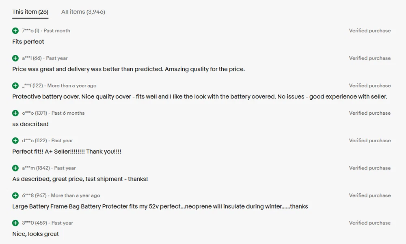Open buyer 7***o (1) profile

click(30, 31)
